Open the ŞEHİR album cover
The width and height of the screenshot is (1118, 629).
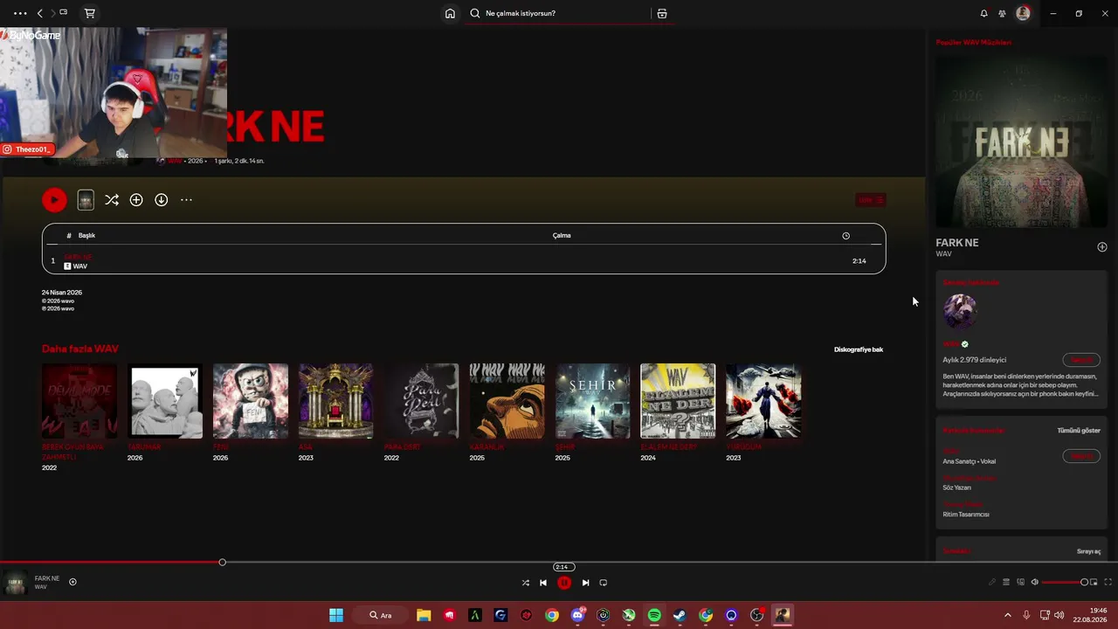[x=592, y=401]
